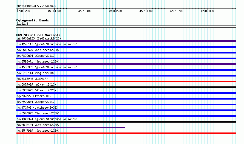Select the blue bar under esv2762114
Image resolution: width=244 pixels, height=144 pixels.
[x=126, y=76]
